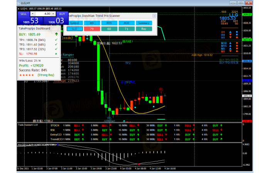The image size is (270, 173).
Task: Select the M15 column header in scanner
Action: click(x=109, y=23)
